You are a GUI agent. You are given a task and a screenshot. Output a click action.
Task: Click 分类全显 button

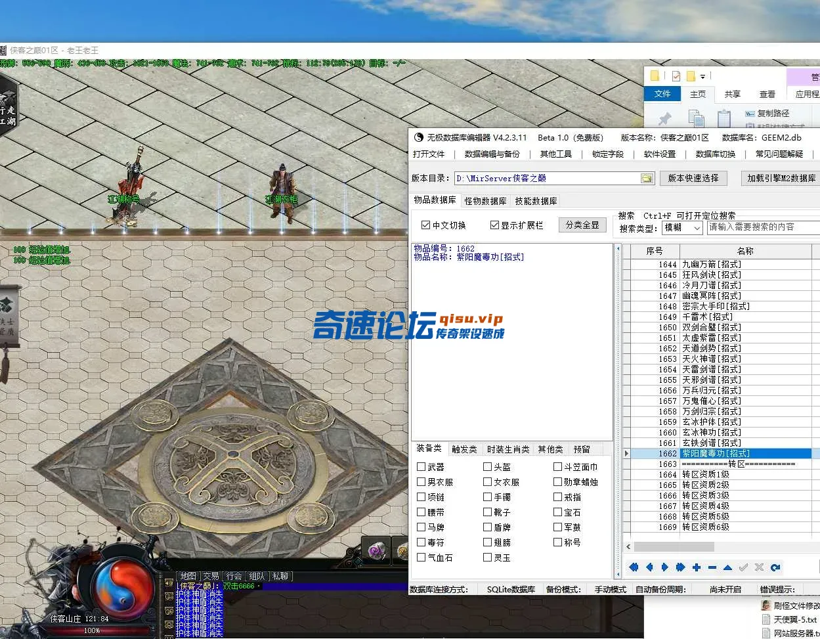(x=582, y=225)
